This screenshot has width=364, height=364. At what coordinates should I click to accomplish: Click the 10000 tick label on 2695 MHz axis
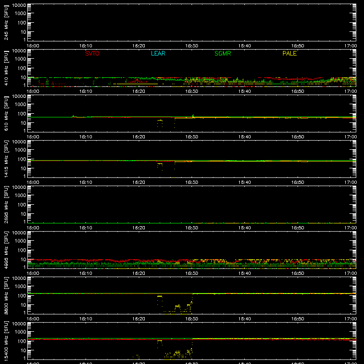(x=19, y=187)
